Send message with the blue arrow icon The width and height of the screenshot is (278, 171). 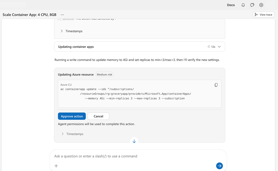(219, 166)
